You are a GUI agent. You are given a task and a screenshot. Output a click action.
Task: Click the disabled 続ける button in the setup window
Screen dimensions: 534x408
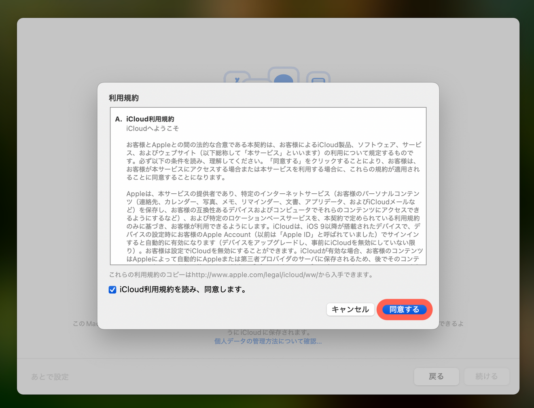tap(487, 376)
